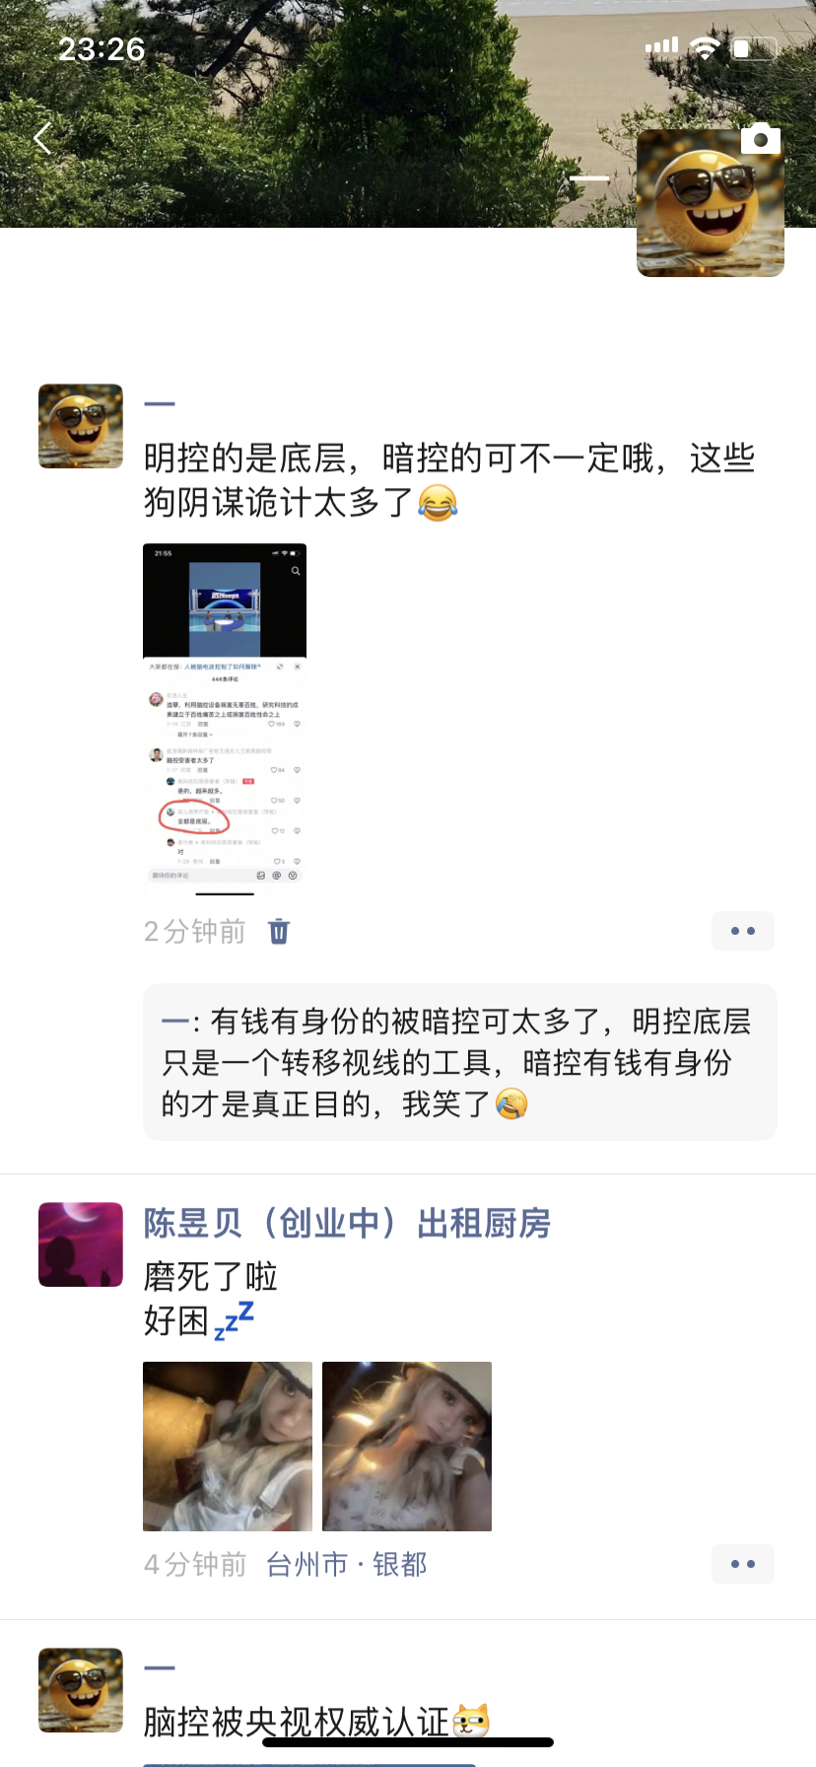Screen dimensions: 816x1767
Task: View the second selfie photo in 陈昱贝's post
Action: point(407,1447)
